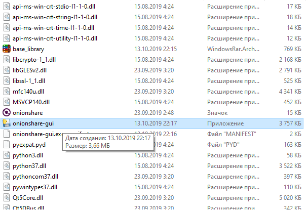Select the onionshare-gui.exe.manifest file icon
Viewport: 307px width, 210px height.
pyautogui.click(x=7, y=134)
